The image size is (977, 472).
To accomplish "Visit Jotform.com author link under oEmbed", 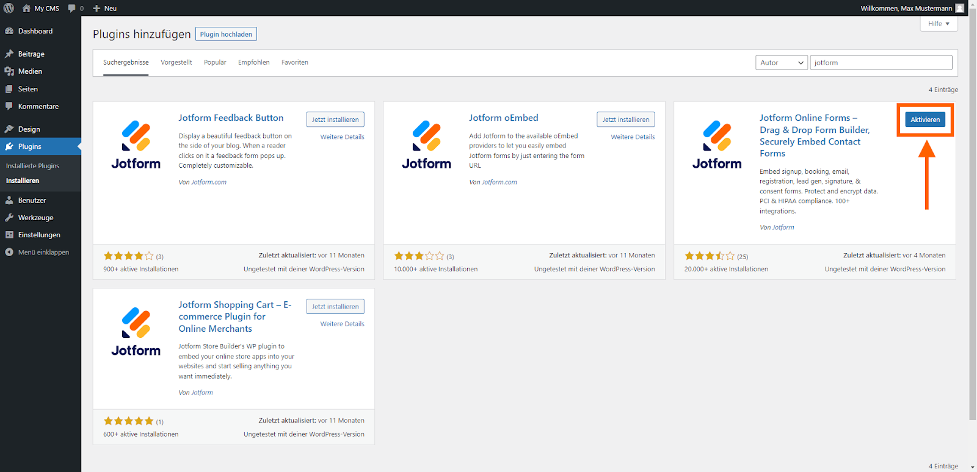I will pyautogui.click(x=499, y=182).
